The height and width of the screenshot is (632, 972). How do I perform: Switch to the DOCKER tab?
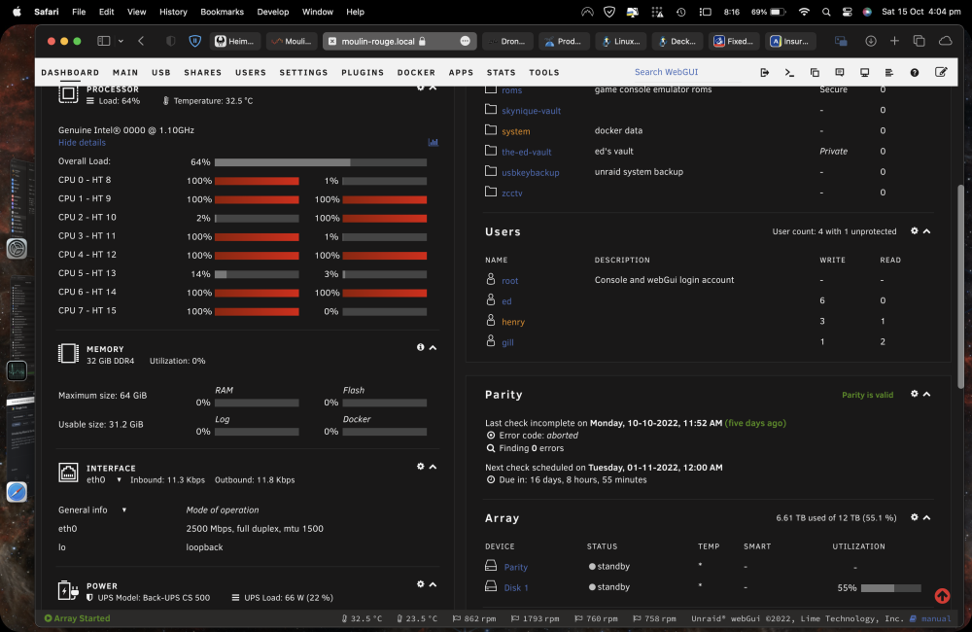416,73
